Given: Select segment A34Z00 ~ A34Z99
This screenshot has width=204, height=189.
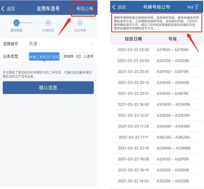Looking at the screenshot, I should [173, 61].
